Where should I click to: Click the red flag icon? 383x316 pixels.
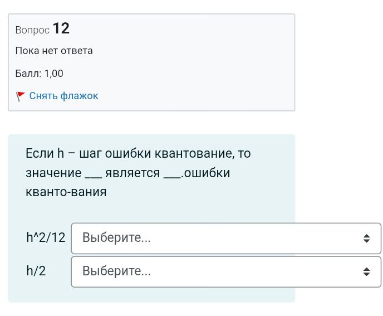coord(20,96)
